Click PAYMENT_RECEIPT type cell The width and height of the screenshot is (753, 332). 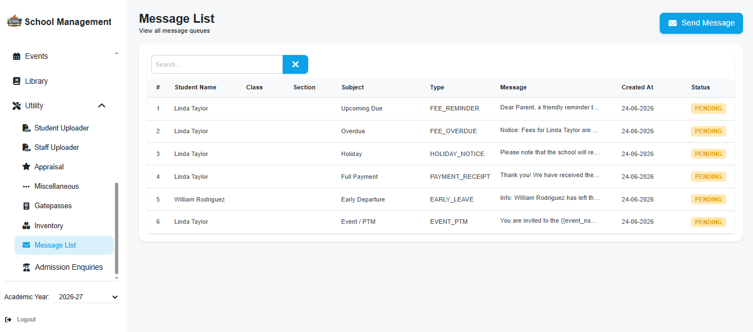[460, 177]
